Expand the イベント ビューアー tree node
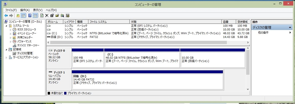Image resolution: width=295 pixels, height=104 pixels. point(11,33)
